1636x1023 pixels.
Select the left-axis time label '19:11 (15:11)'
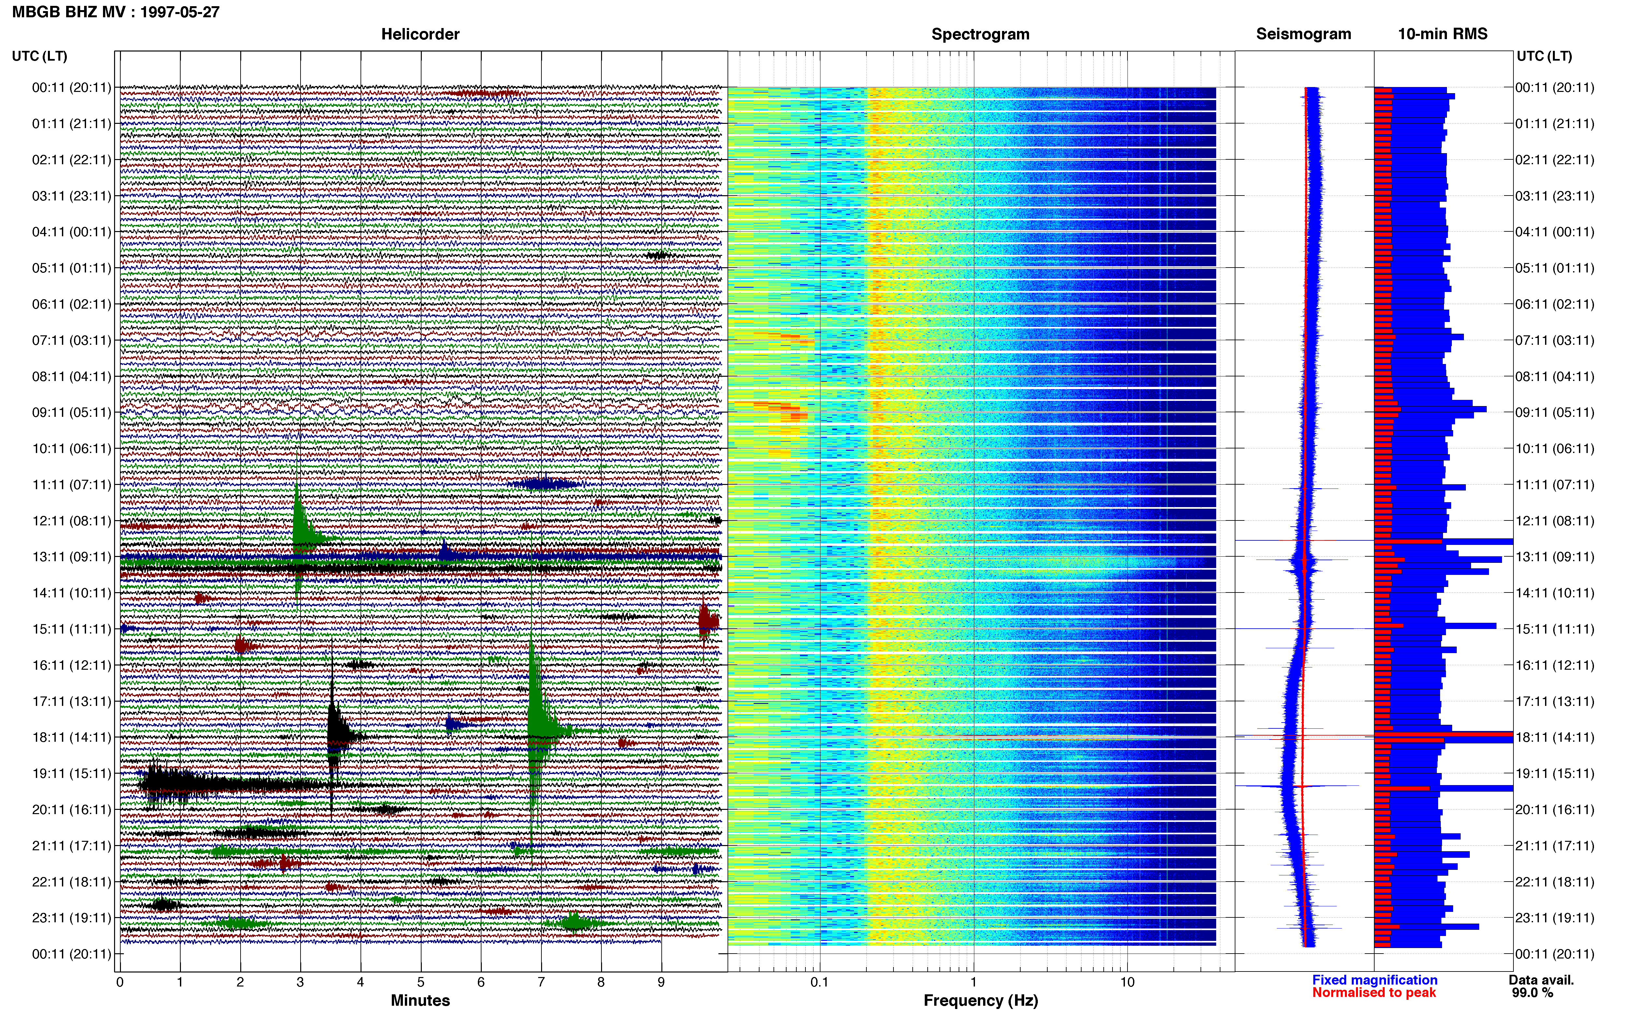tap(71, 773)
